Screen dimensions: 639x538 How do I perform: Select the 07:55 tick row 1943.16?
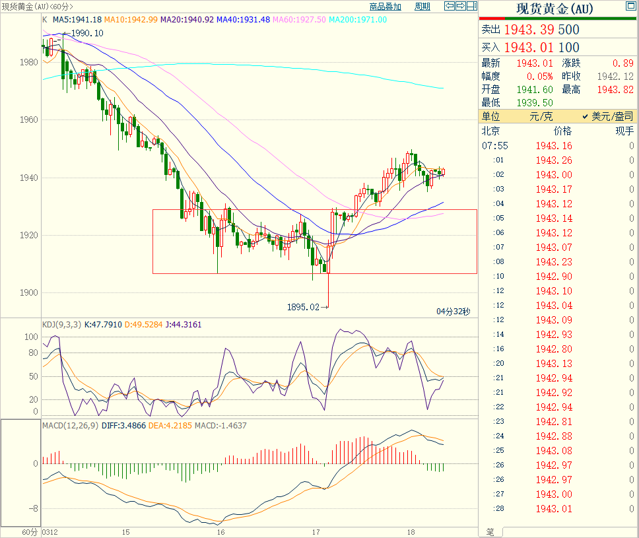[x=558, y=145]
